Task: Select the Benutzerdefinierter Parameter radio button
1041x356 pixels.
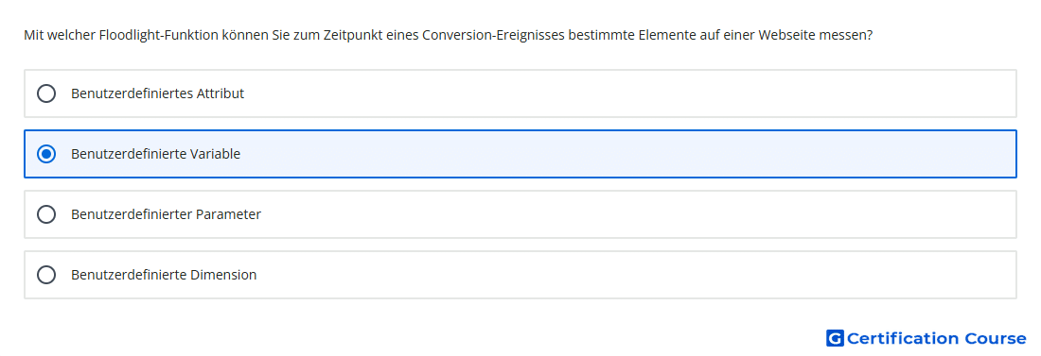Action: [x=46, y=214]
